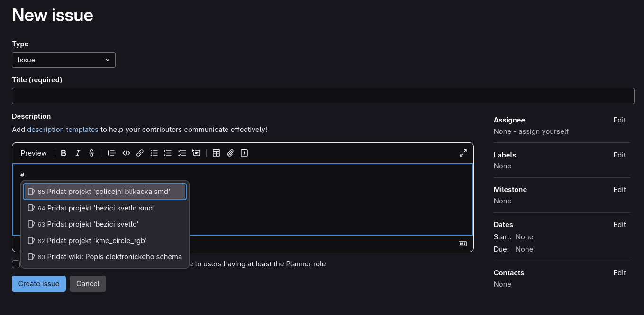This screenshot has width=644, height=315.
Task: Open the description templates link
Action: (63, 129)
